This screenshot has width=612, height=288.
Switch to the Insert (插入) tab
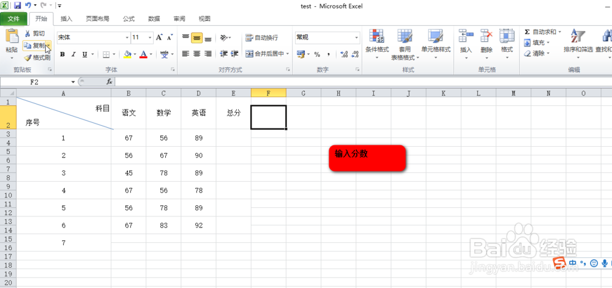click(x=66, y=19)
